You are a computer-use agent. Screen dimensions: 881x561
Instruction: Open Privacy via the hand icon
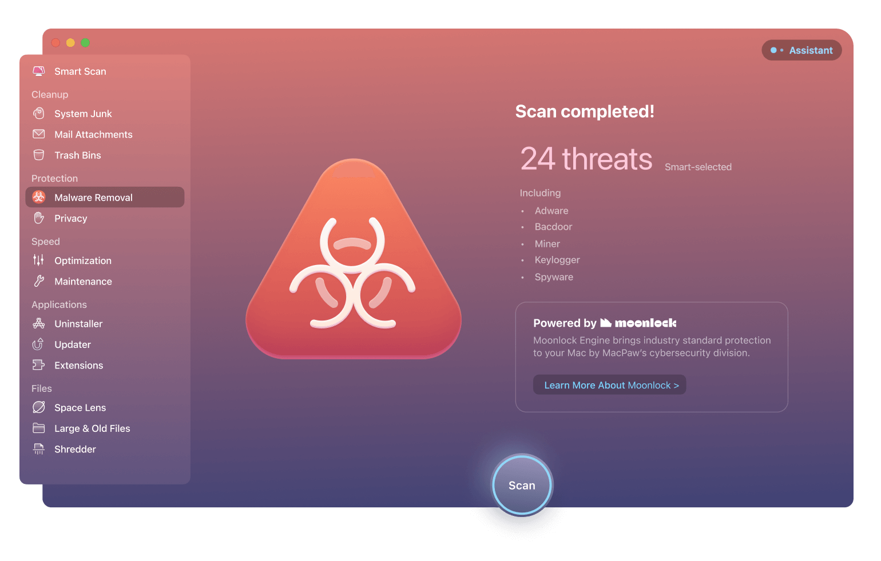point(39,218)
